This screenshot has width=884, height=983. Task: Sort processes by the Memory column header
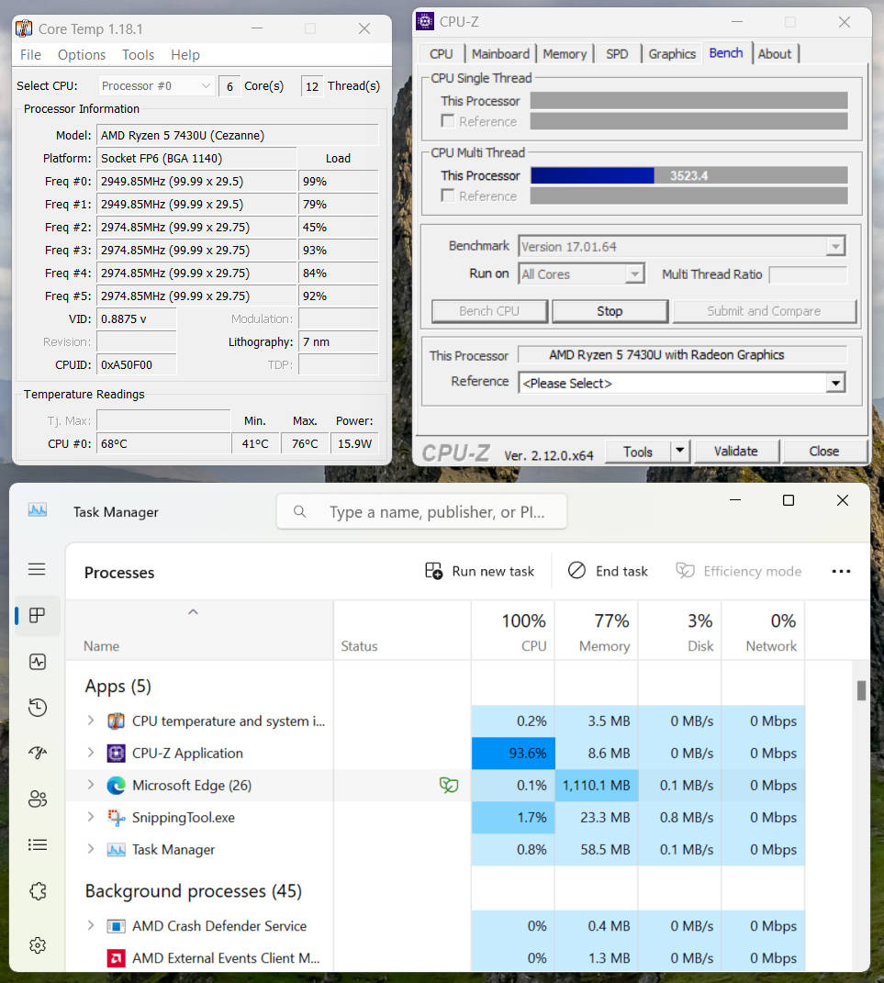pos(597,630)
